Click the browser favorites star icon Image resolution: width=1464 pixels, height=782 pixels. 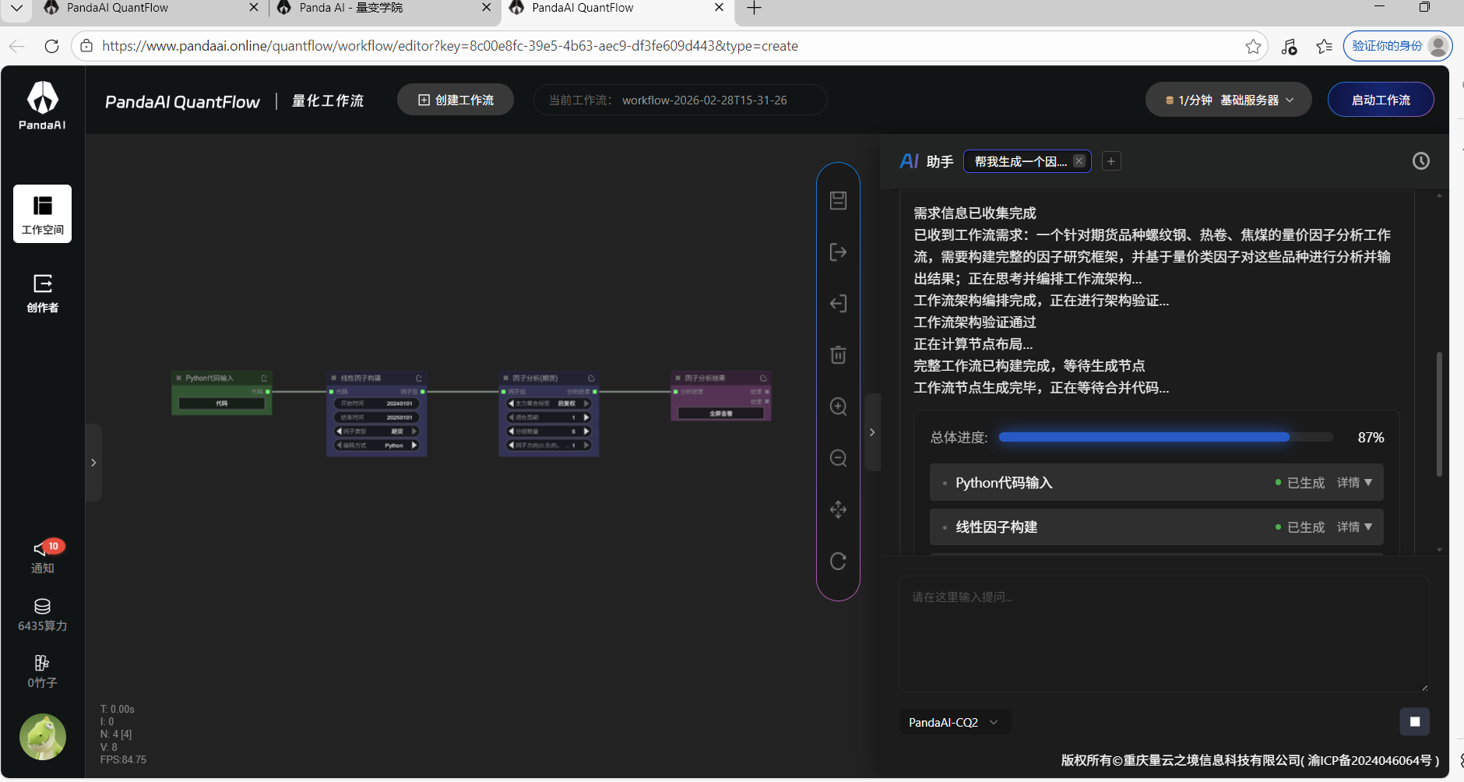1253,46
